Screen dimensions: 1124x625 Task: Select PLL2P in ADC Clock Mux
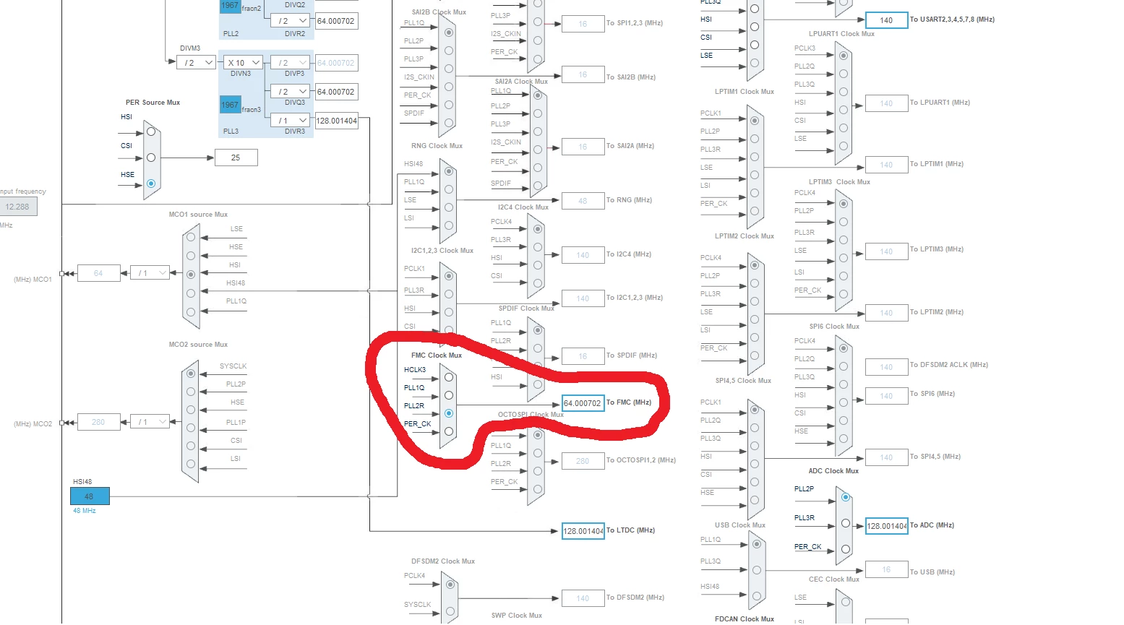(x=845, y=497)
